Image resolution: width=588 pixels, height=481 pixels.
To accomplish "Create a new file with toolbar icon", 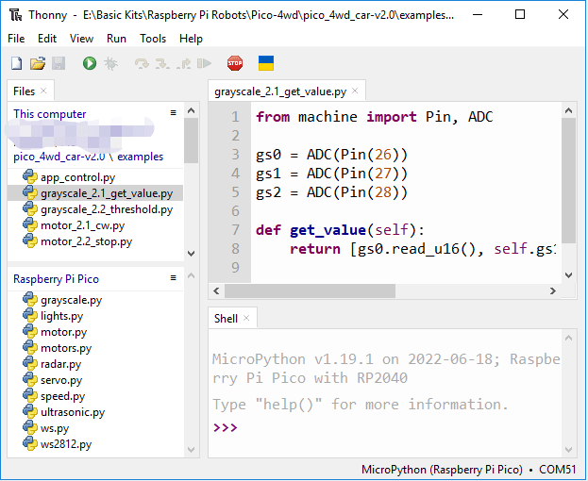I will [16, 63].
